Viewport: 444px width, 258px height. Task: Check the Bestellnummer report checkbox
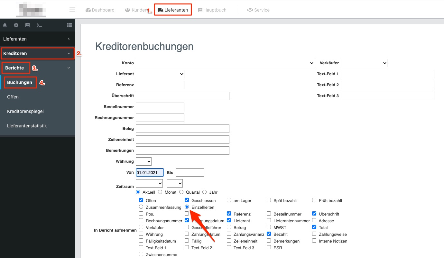click(x=269, y=214)
